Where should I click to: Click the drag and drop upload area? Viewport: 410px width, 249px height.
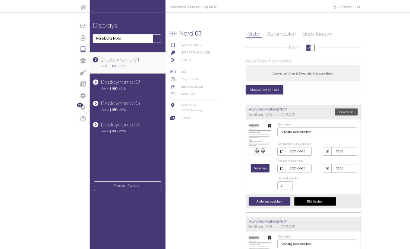click(303, 73)
